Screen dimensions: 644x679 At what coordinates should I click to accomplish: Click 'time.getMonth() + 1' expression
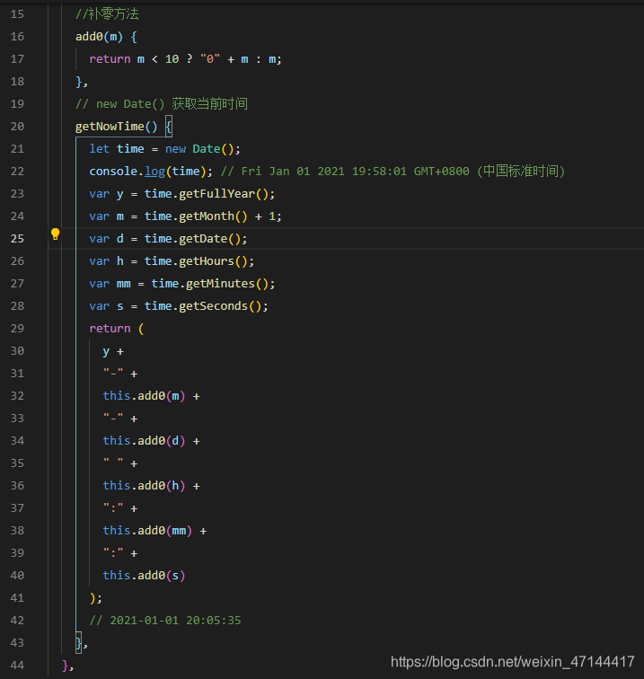click(211, 216)
